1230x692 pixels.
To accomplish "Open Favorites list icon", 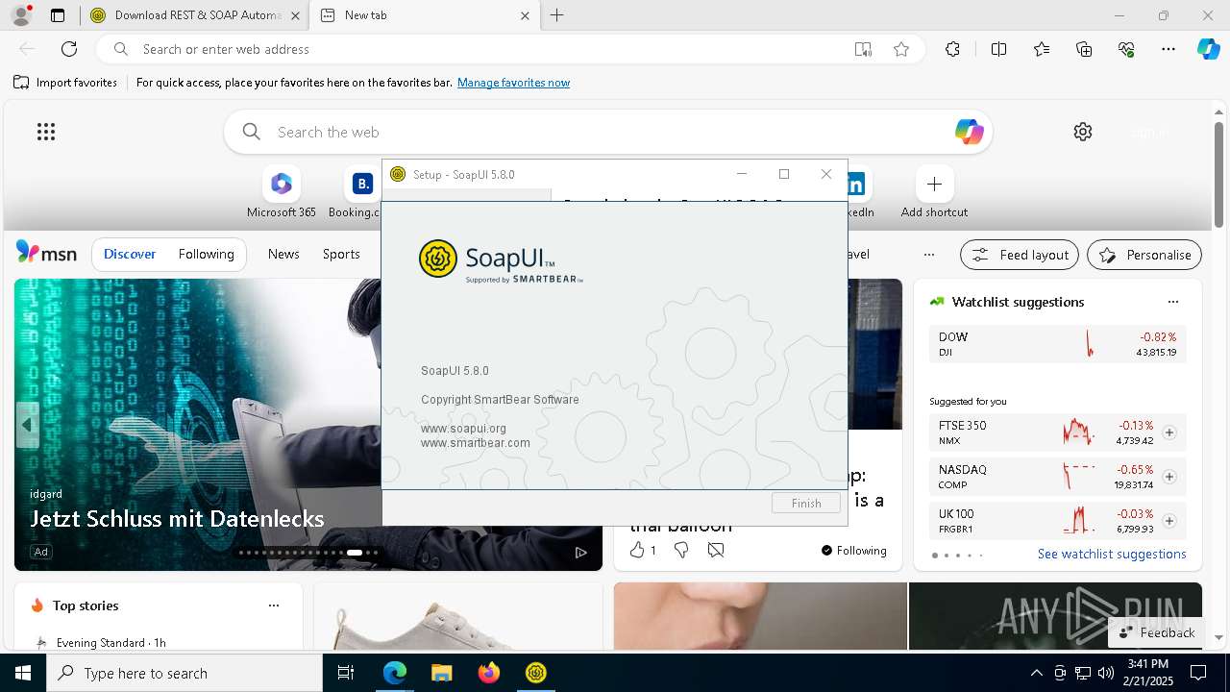I will point(1042,49).
